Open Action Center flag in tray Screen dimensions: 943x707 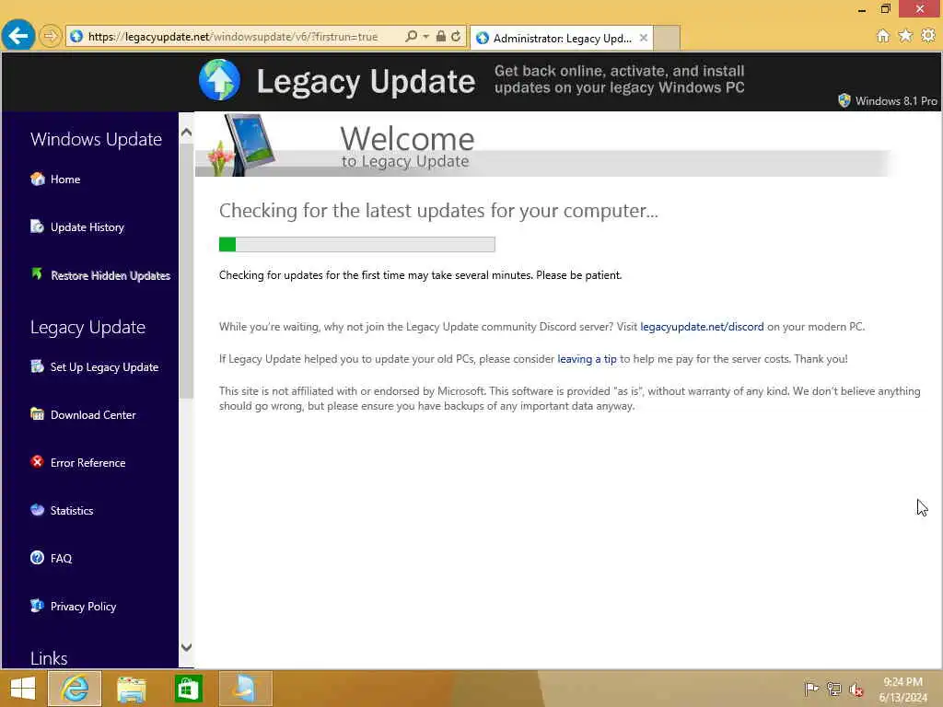[811, 689]
